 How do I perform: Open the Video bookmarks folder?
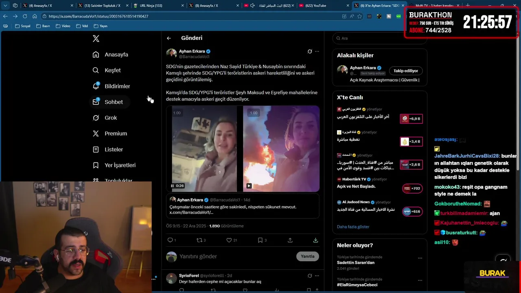[x=63, y=26]
